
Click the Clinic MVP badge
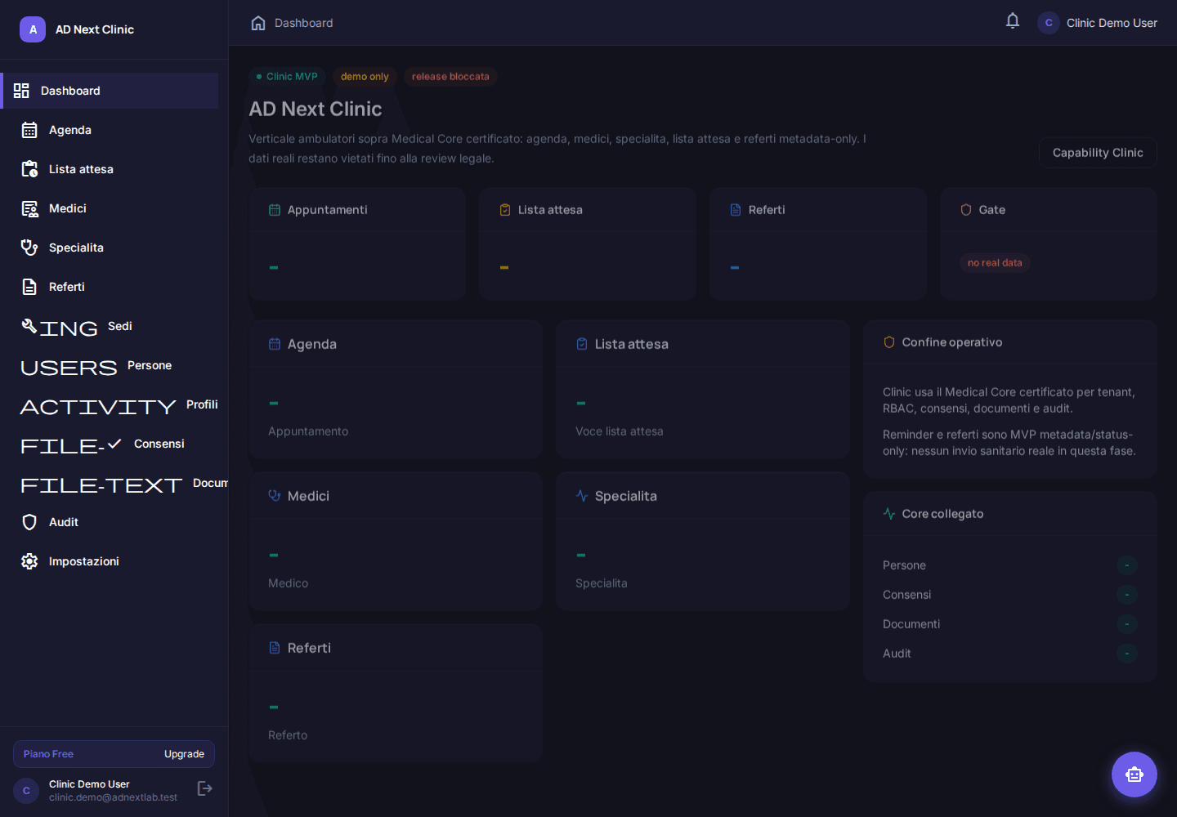(x=287, y=77)
